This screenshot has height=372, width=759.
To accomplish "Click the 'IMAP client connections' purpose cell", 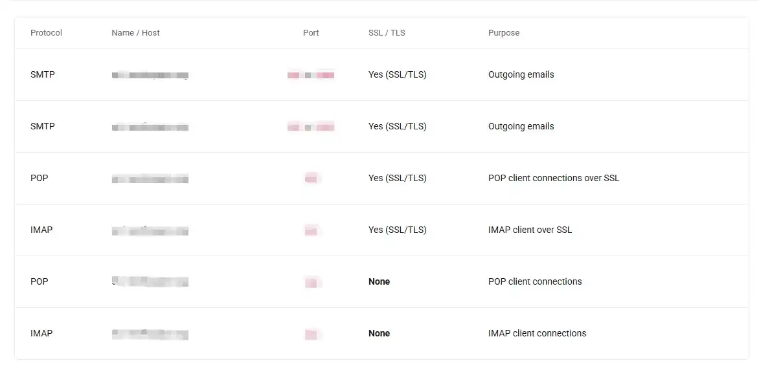I will pos(537,333).
